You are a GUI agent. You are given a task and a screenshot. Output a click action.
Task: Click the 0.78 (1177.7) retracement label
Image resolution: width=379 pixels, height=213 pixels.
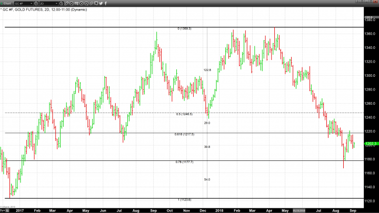coord(184,162)
